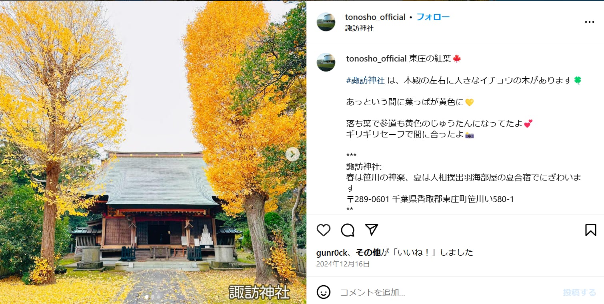Open the emoji picker smiley icon

tap(324, 292)
